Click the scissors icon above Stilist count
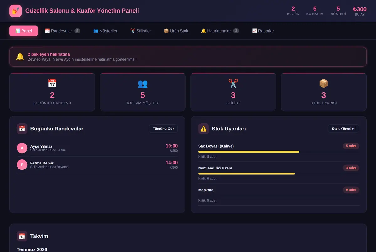Viewport: 376px width, 252px height. pyautogui.click(x=233, y=83)
